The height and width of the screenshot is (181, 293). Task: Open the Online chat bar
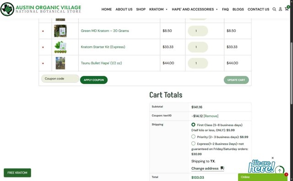[263, 177]
